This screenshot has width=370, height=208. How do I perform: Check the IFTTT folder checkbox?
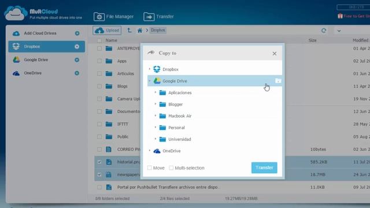(99, 124)
